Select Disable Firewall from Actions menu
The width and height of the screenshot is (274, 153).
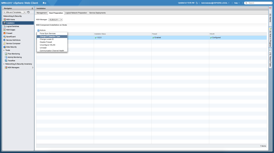click(52, 42)
